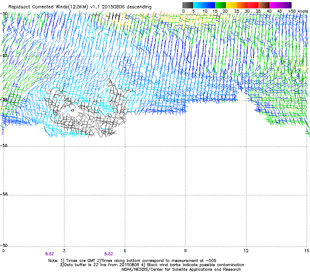Click the purple 8:52 time left of longitude 6

(x=109, y=254)
